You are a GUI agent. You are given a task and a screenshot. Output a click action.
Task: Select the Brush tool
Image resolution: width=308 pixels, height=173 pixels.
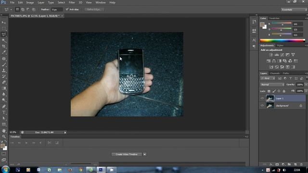click(x=4, y=64)
